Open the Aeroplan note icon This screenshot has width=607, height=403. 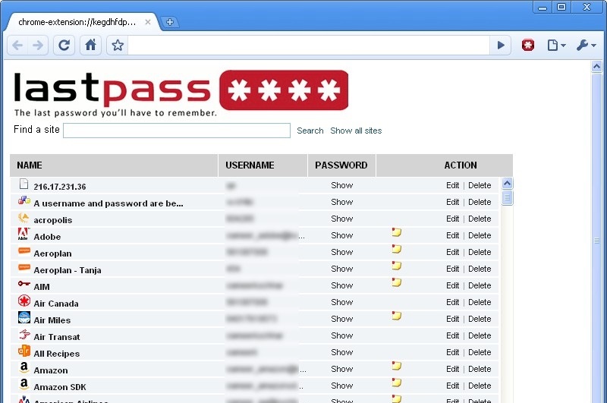tap(396, 249)
